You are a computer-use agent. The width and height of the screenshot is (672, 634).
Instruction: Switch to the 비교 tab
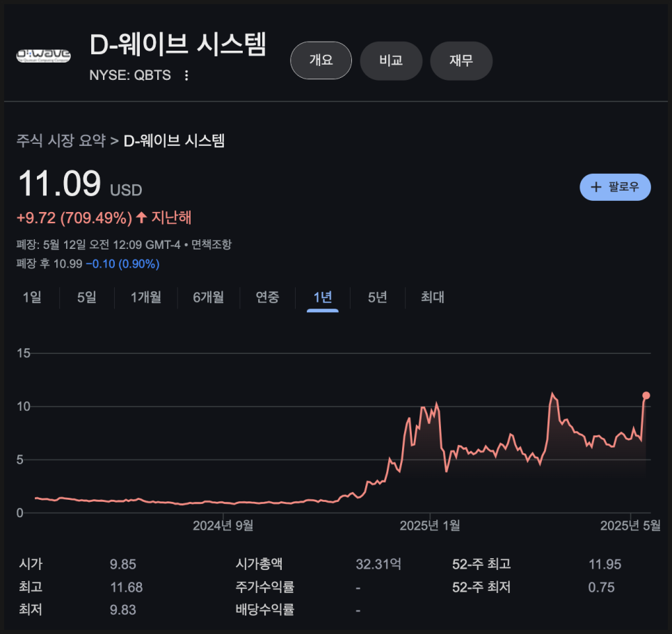[391, 60]
